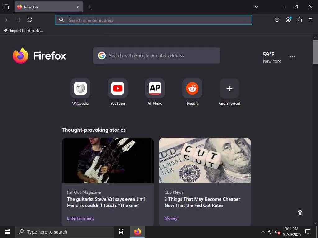Open the Windows Start menu

pos(7,232)
